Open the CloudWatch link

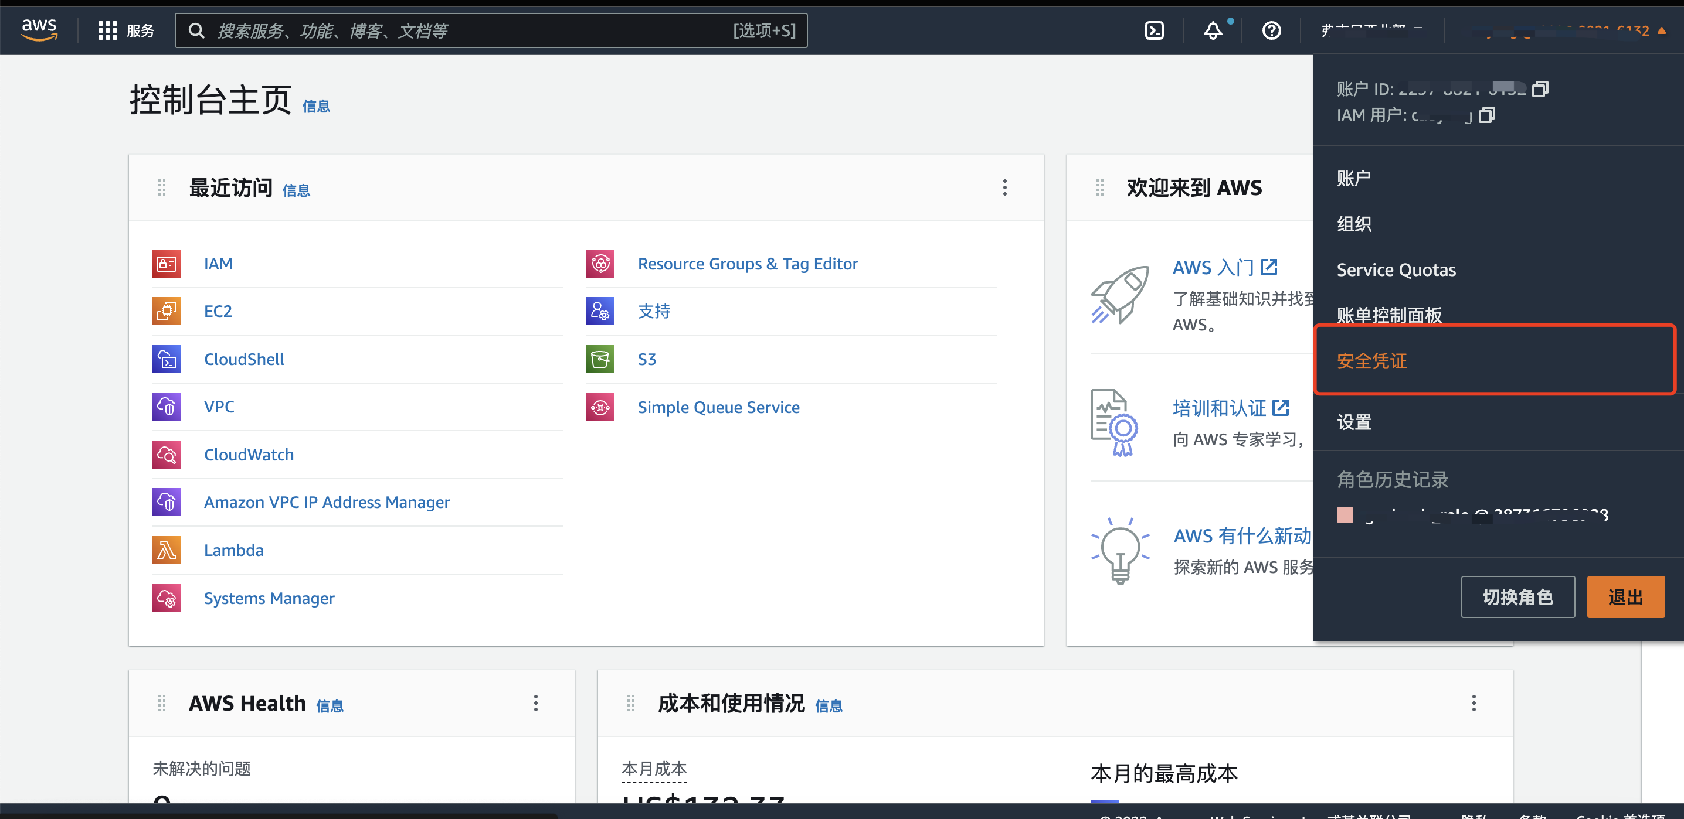tap(249, 455)
